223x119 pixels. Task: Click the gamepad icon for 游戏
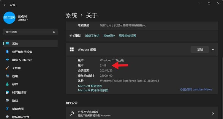7,101
